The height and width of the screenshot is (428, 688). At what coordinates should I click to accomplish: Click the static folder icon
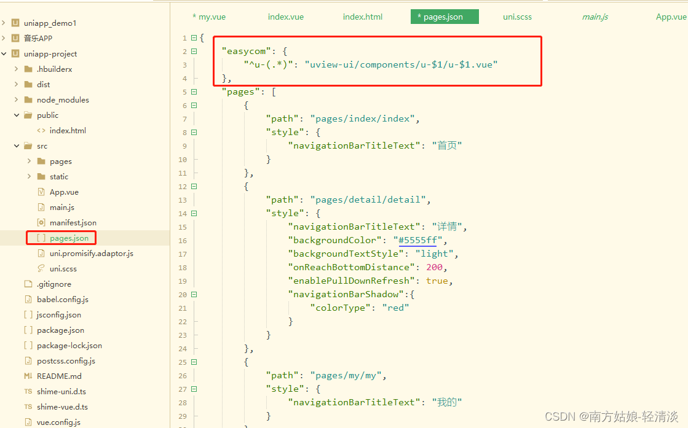click(x=41, y=176)
